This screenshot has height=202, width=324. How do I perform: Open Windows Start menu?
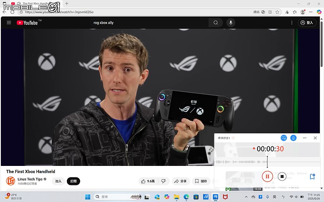click(x=88, y=197)
